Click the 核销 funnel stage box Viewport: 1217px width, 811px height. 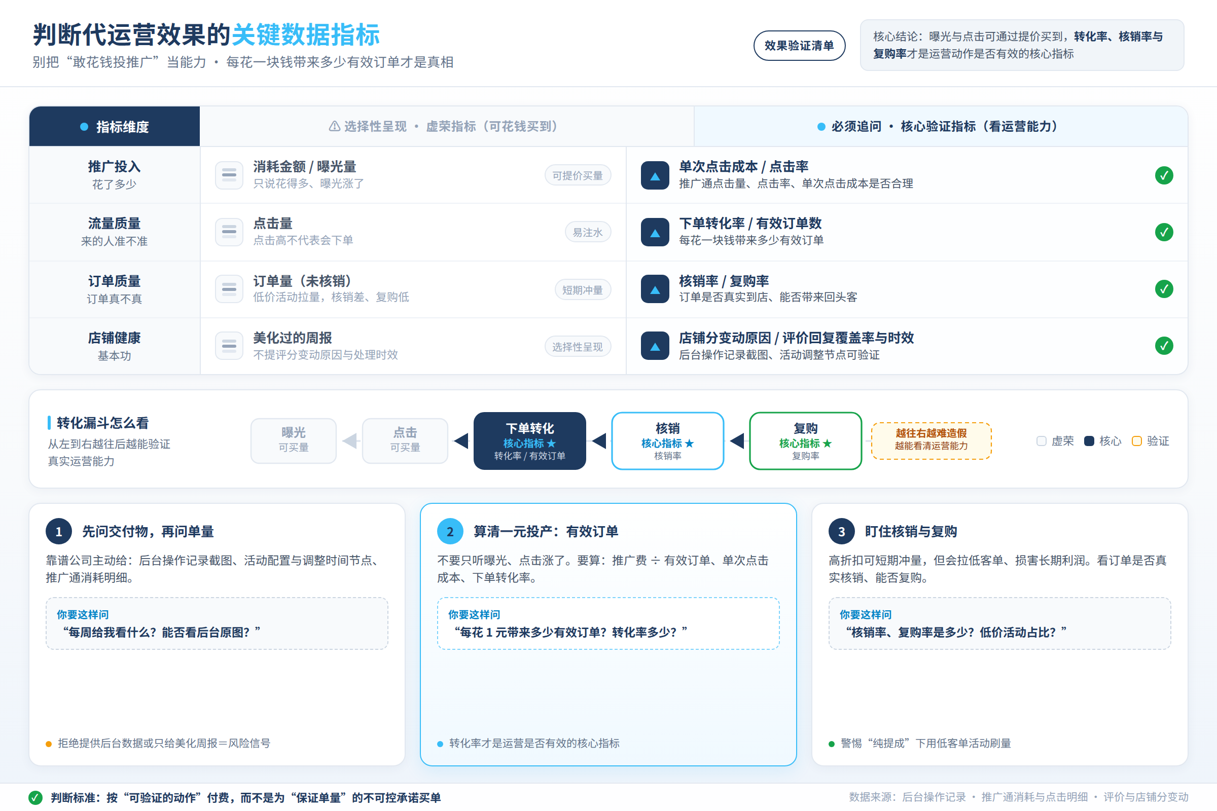click(x=667, y=440)
